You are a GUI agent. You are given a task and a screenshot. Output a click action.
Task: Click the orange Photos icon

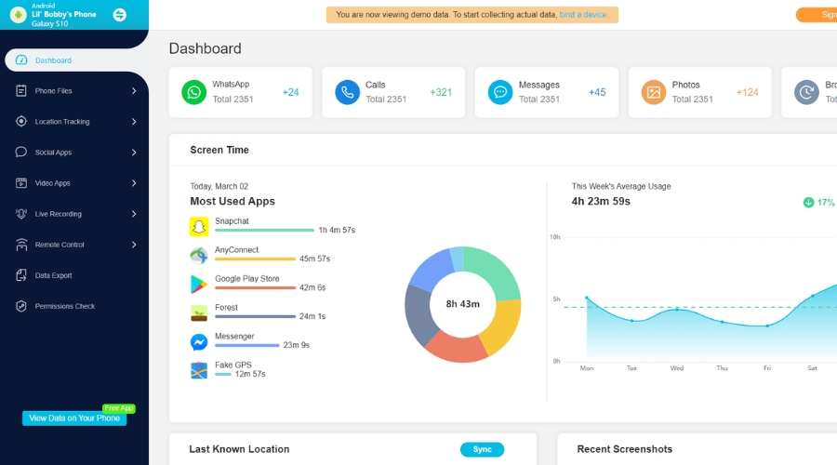[x=654, y=92]
